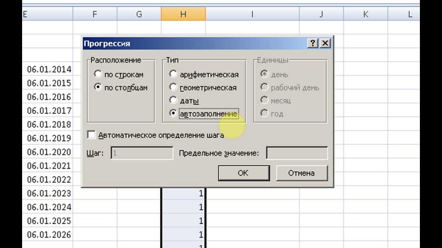The height and width of the screenshot is (248, 442).
Task: Click the cell with date 06.01.2017
Action: coord(48,111)
